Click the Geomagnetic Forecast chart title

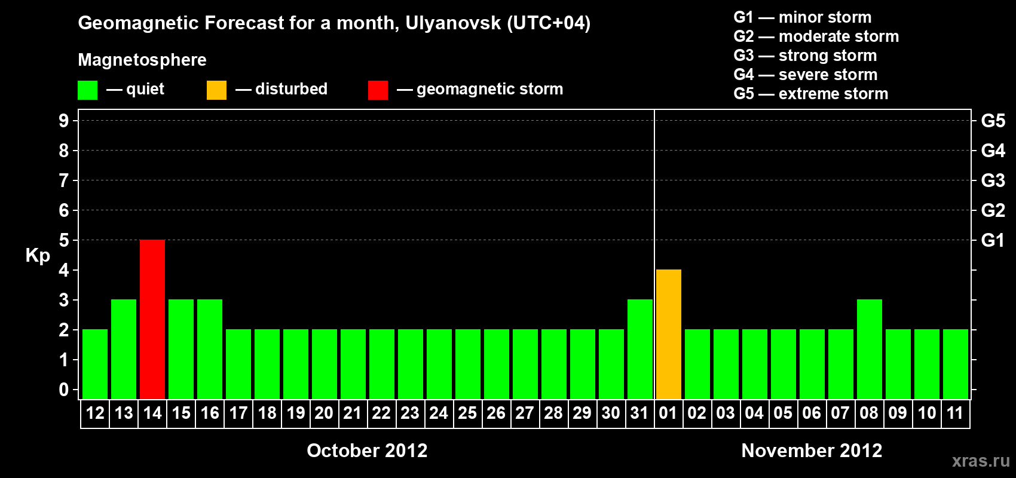(334, 23)
